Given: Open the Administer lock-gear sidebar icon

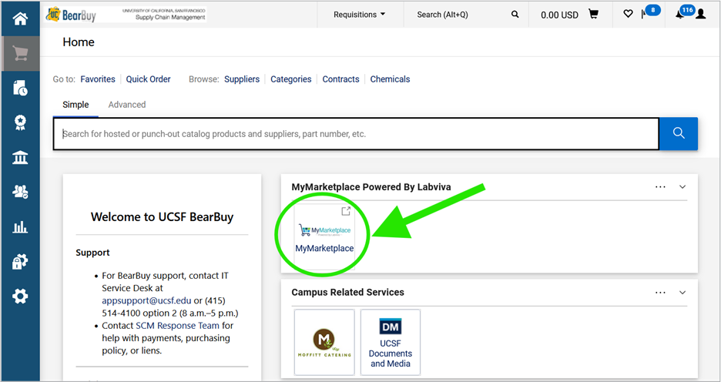Looking at the screenshot, I should tap(20, 261).
